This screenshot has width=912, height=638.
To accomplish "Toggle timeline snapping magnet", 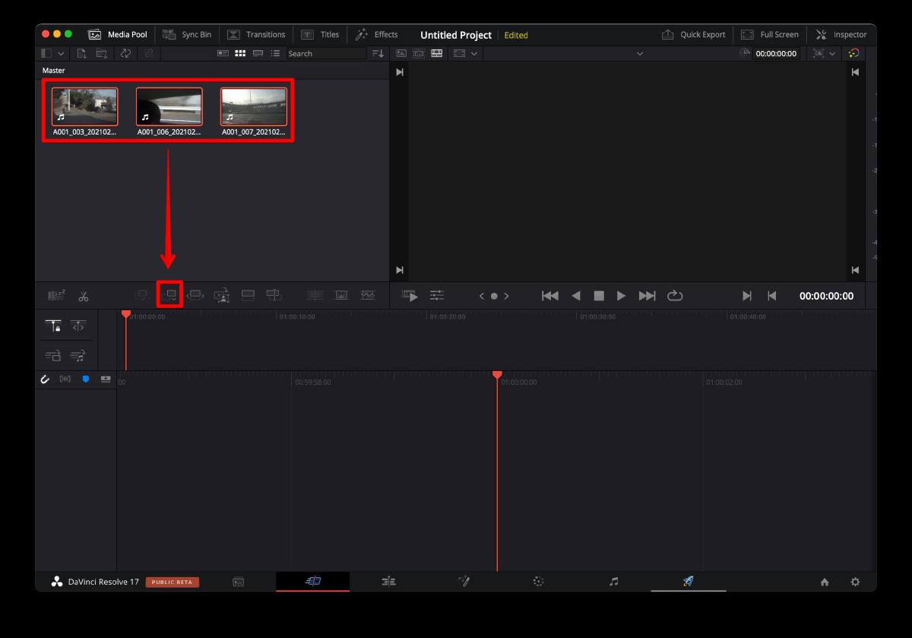I will (x=46, y=379).
